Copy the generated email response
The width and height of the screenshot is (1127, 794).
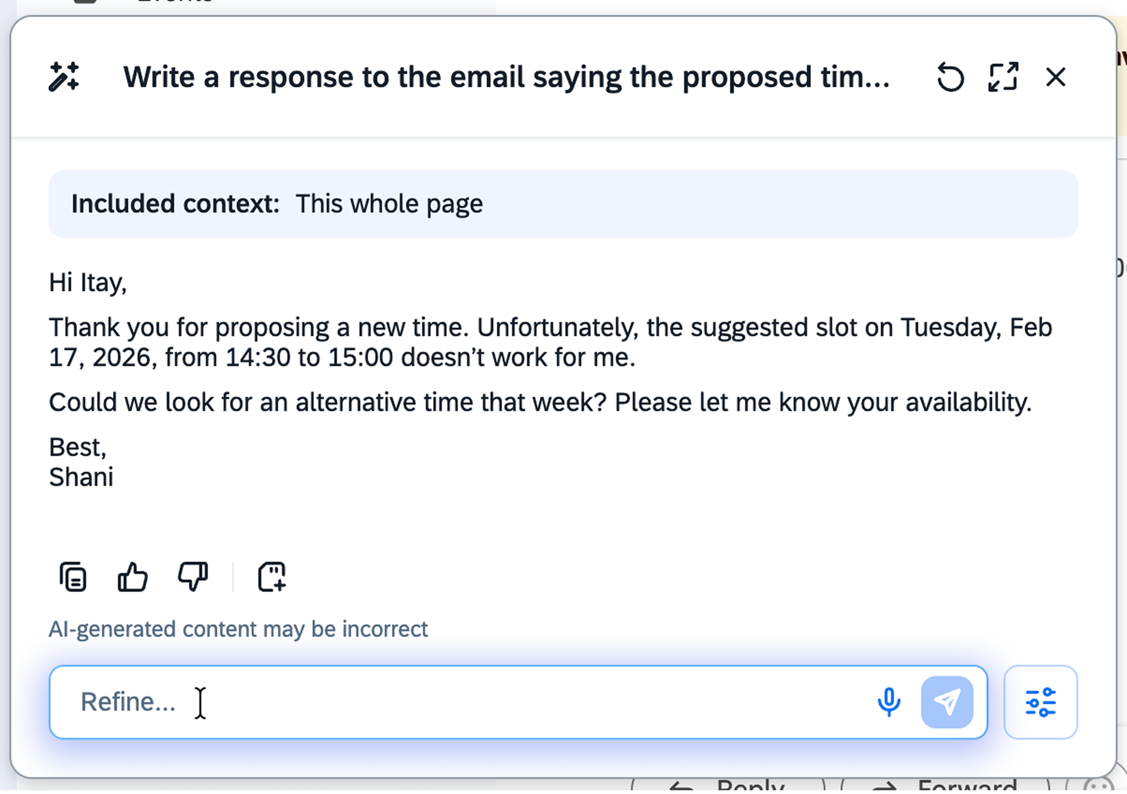point(73,576)
